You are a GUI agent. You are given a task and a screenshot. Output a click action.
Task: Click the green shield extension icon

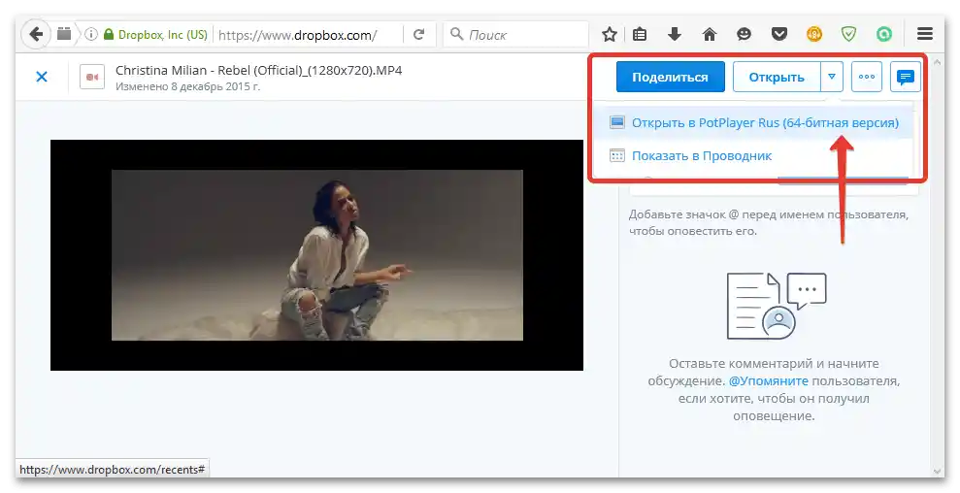click(x=848, y=34)
